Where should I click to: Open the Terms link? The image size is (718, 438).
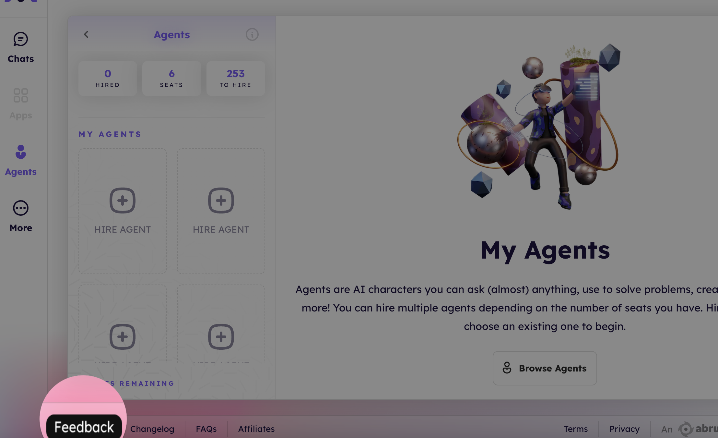pos(576,429)
